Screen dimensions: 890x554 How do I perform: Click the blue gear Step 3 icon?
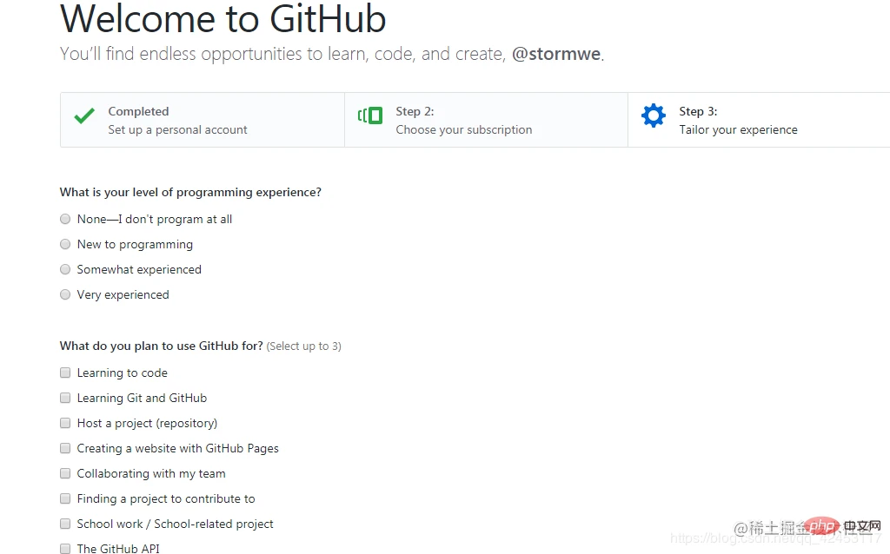[x=653, y=115]
